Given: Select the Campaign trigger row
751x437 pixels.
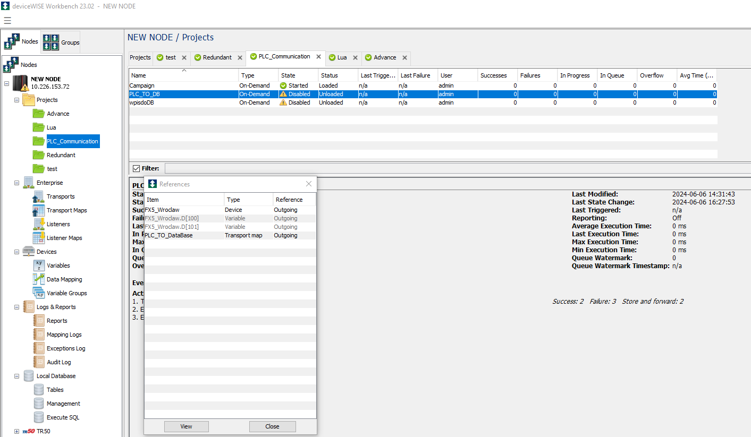Looking at the screenshot, I should coord(423,85).
